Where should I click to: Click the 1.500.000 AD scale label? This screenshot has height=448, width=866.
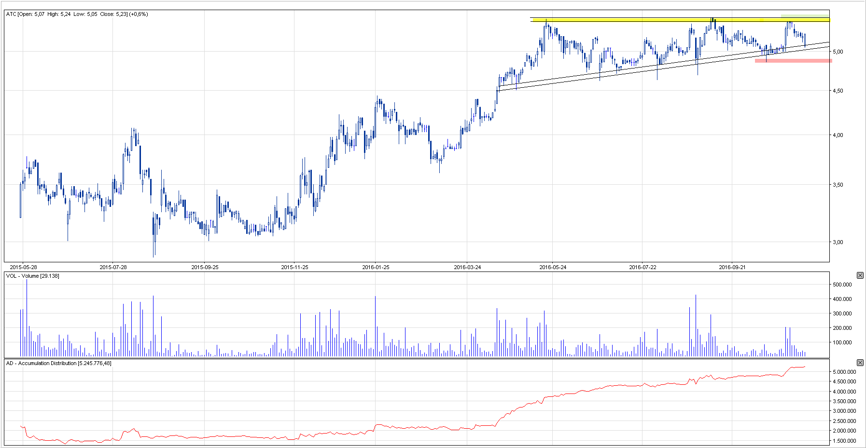pyautogui.click(x=844, y=441)
